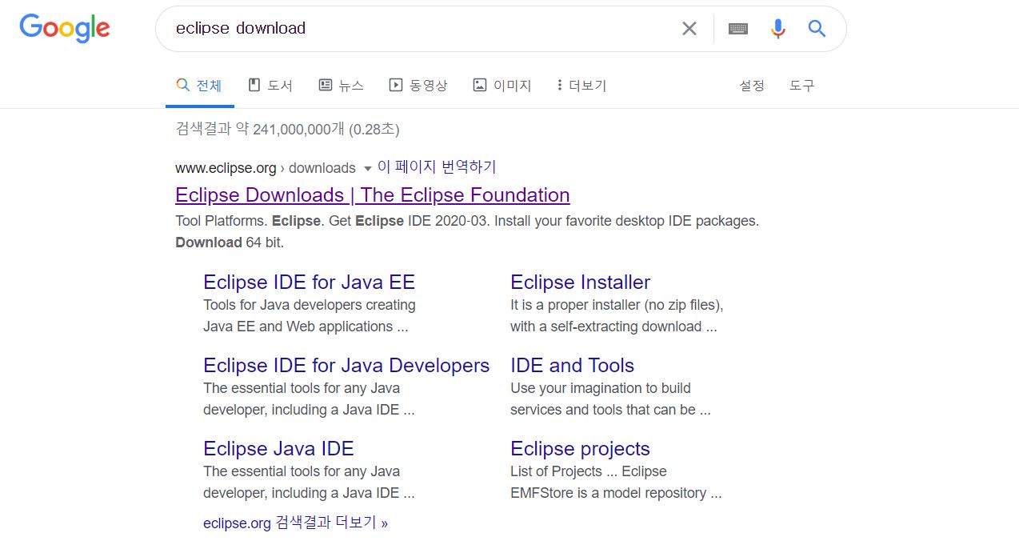Clear the search box with X icon
The image size is (1019, 545).
pos(689,29)
